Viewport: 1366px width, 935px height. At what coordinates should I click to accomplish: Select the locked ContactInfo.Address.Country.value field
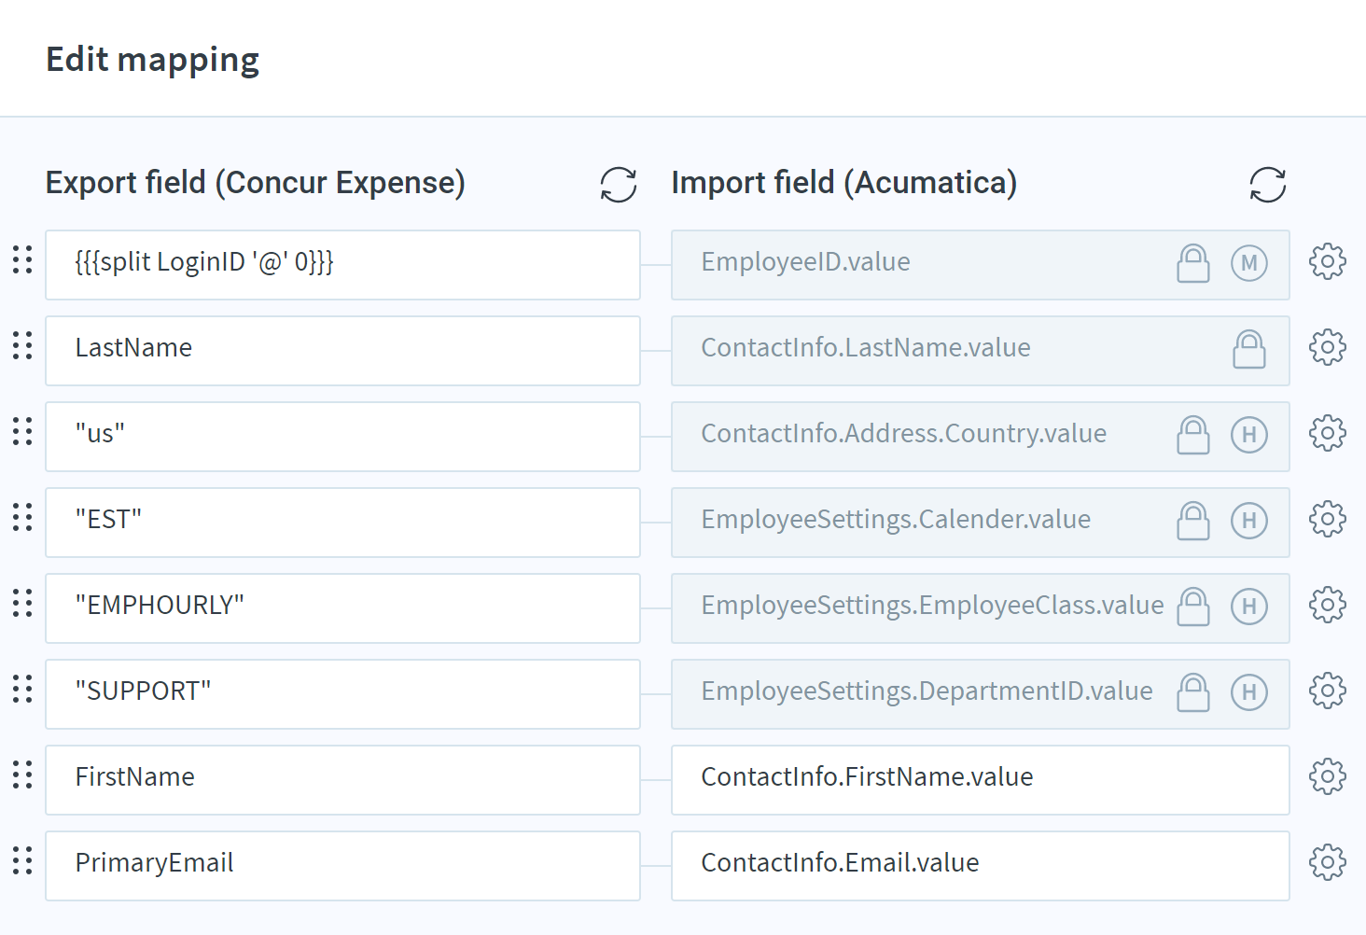981,437
